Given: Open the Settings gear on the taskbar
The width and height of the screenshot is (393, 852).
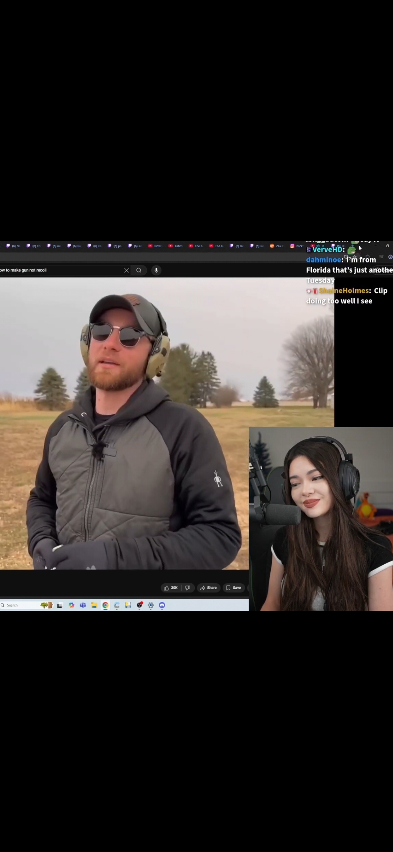Looking at the screenshot, I should (151, 605).
